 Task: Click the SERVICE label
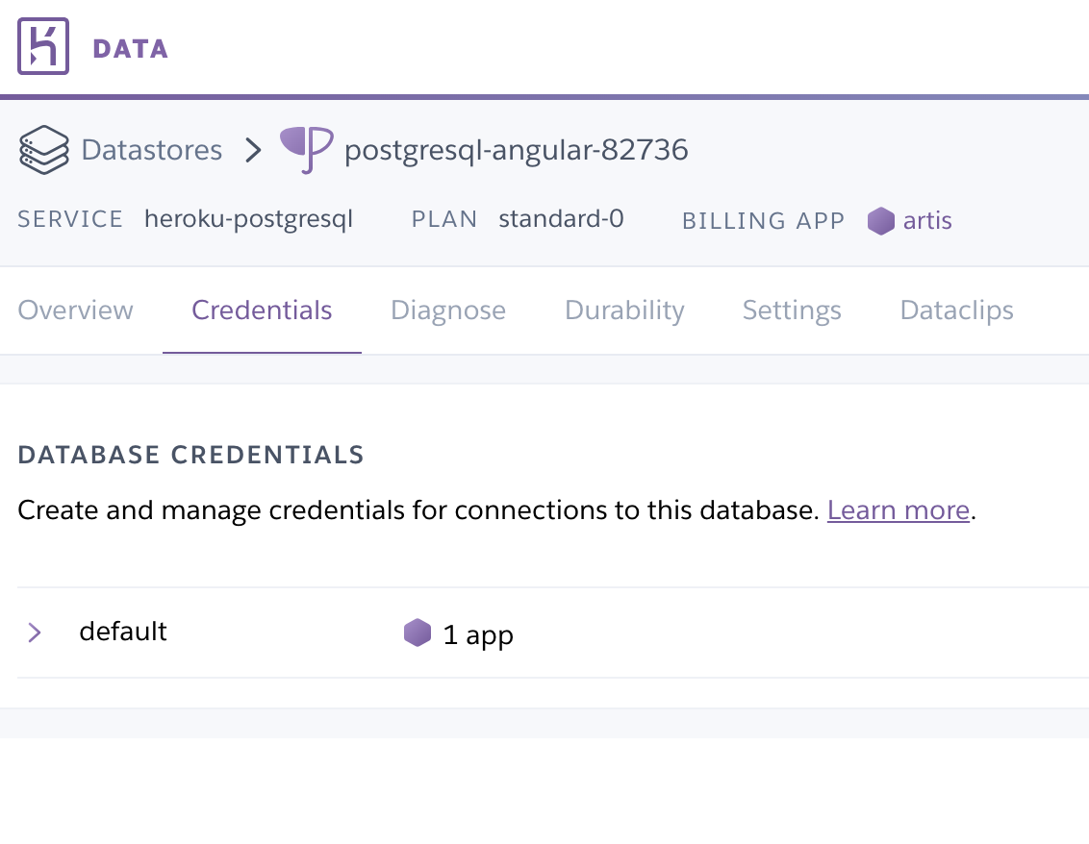70,219
